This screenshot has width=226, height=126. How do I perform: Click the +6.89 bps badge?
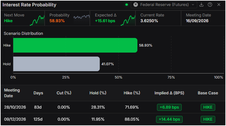coord(169,107)
